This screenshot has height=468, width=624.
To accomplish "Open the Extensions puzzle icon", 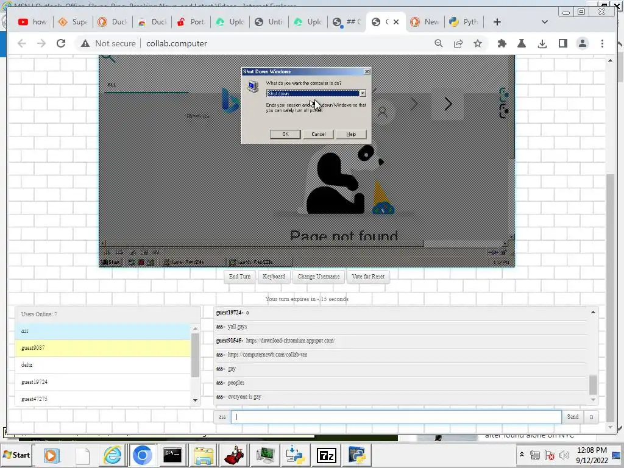I will tap(502, 43).
